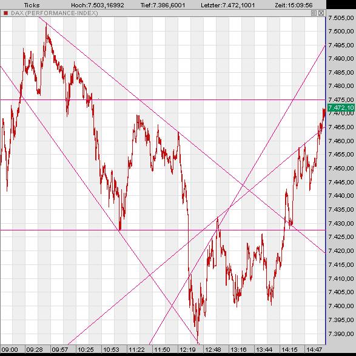This screenshot has height=356, width=356.
Task: Click the 7.395,00 price axis label
Action: [x=341, y=320]
